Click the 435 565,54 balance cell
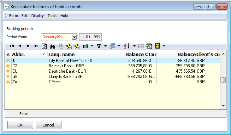 pyautogui.click(x=176, y=71)
